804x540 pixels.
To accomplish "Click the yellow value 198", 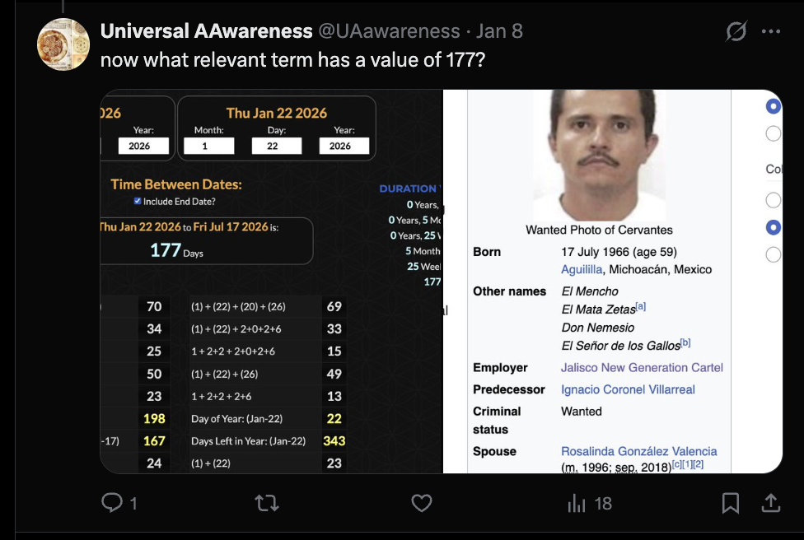I will pos(154,418).
